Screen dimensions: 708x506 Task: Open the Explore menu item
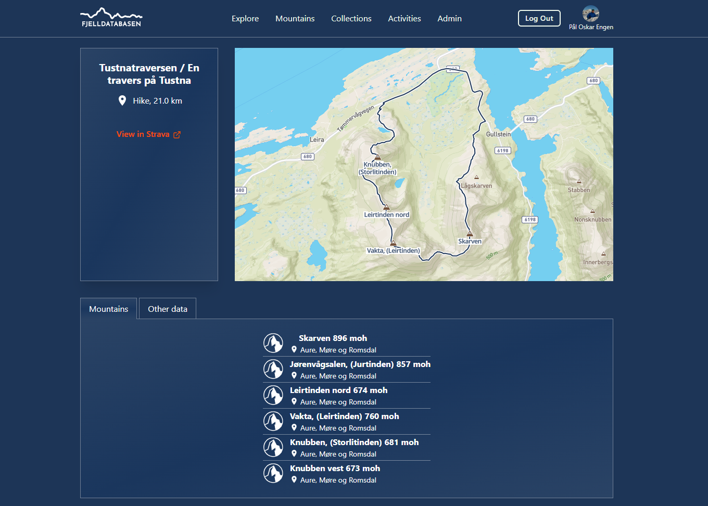(x=245, y=19)
